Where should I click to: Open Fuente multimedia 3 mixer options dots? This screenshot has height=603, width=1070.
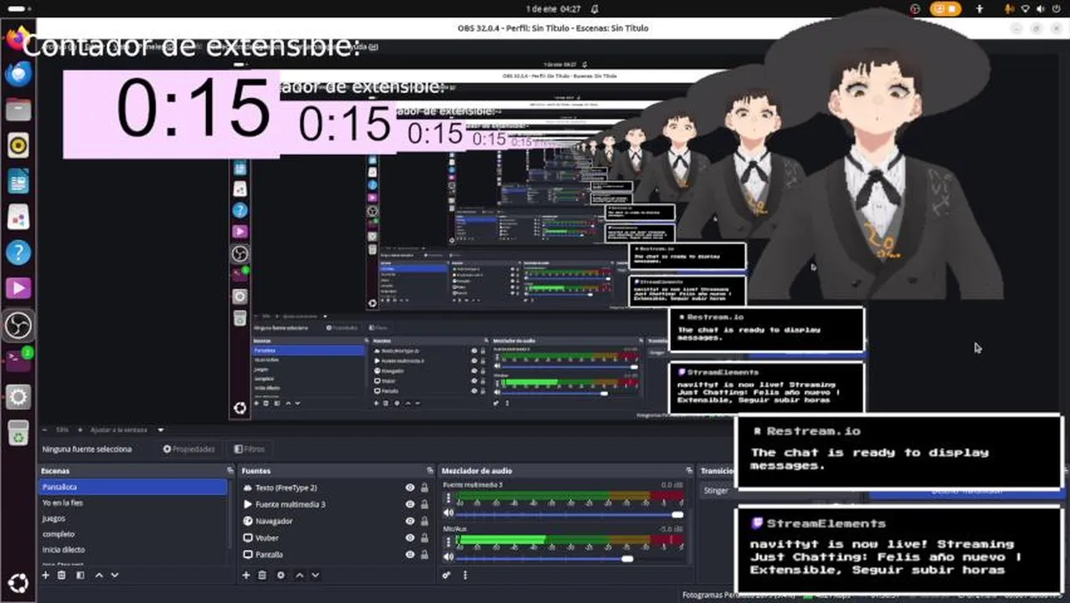pyautogui.click(x=448, y=497)
